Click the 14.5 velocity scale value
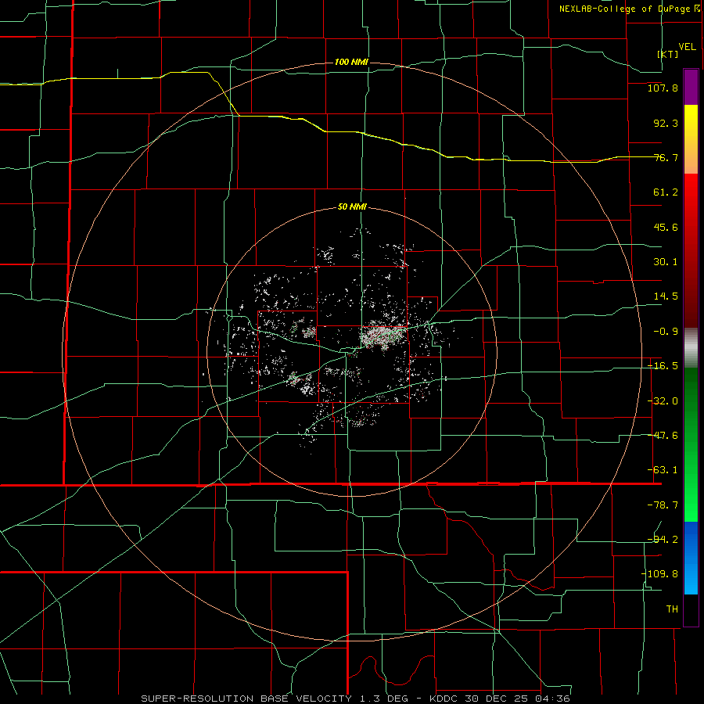 tap(666, 296)
